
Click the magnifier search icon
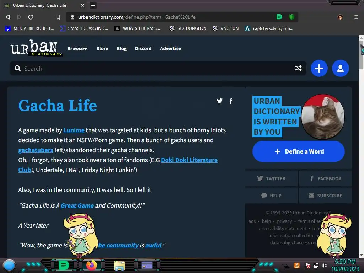tap(18, 69)
